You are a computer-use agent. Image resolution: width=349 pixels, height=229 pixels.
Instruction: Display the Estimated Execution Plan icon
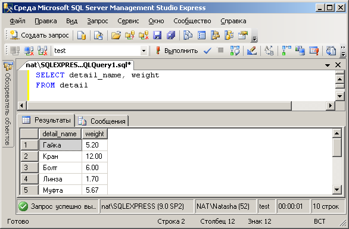pyautogui.click(x=235, y=51)
